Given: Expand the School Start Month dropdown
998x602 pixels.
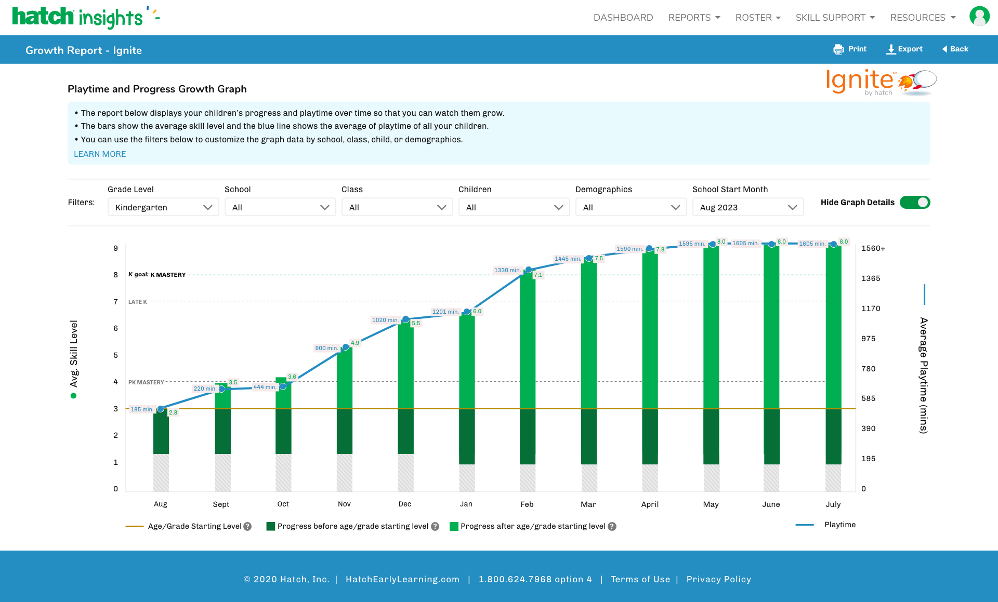Looking at the screenshot, I should pos(747,207).
